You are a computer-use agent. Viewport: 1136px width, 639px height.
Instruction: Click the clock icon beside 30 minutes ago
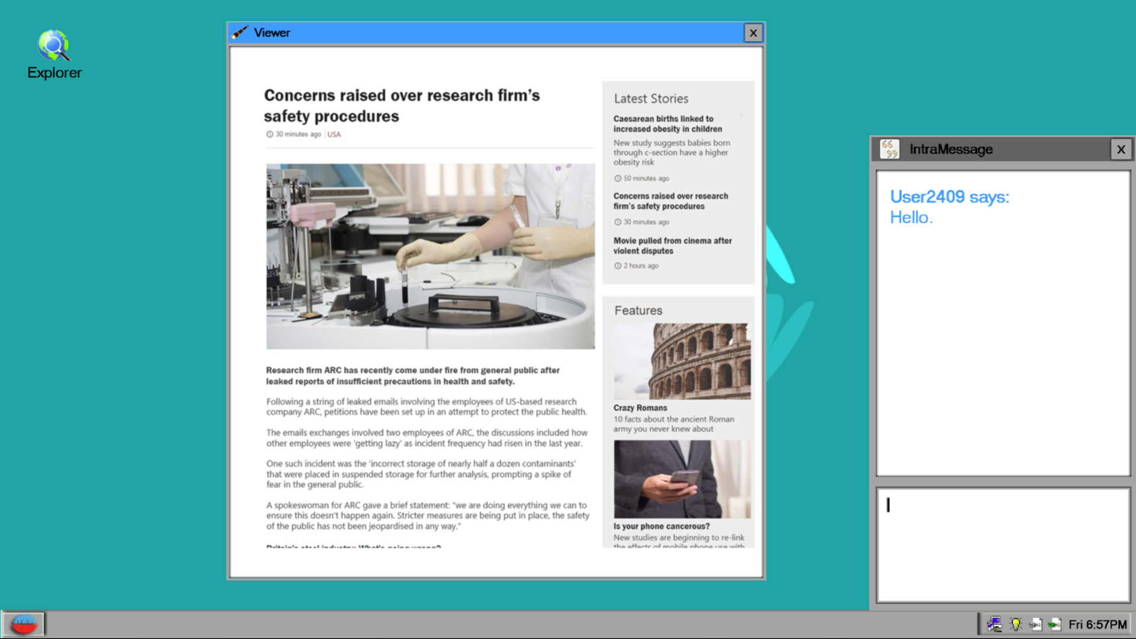coord(269,134)
